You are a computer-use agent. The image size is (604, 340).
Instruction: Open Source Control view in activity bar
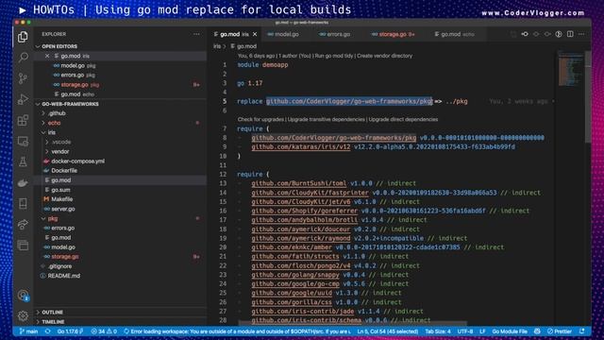[23, 78]
